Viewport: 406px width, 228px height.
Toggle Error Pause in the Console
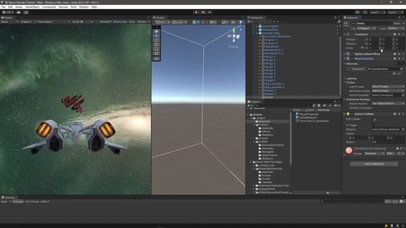32,201
